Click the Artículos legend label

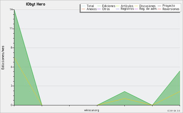(127, 6)
